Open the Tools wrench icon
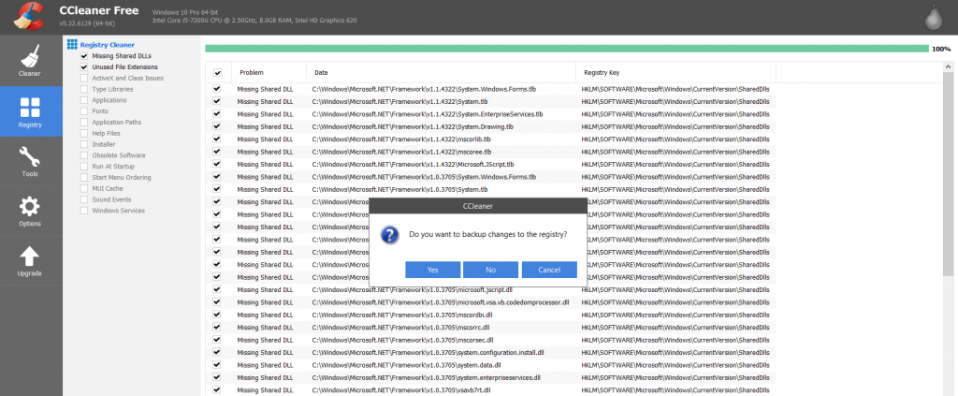The image size is (958, 396). pyautogui.click(x=30, y=157)
